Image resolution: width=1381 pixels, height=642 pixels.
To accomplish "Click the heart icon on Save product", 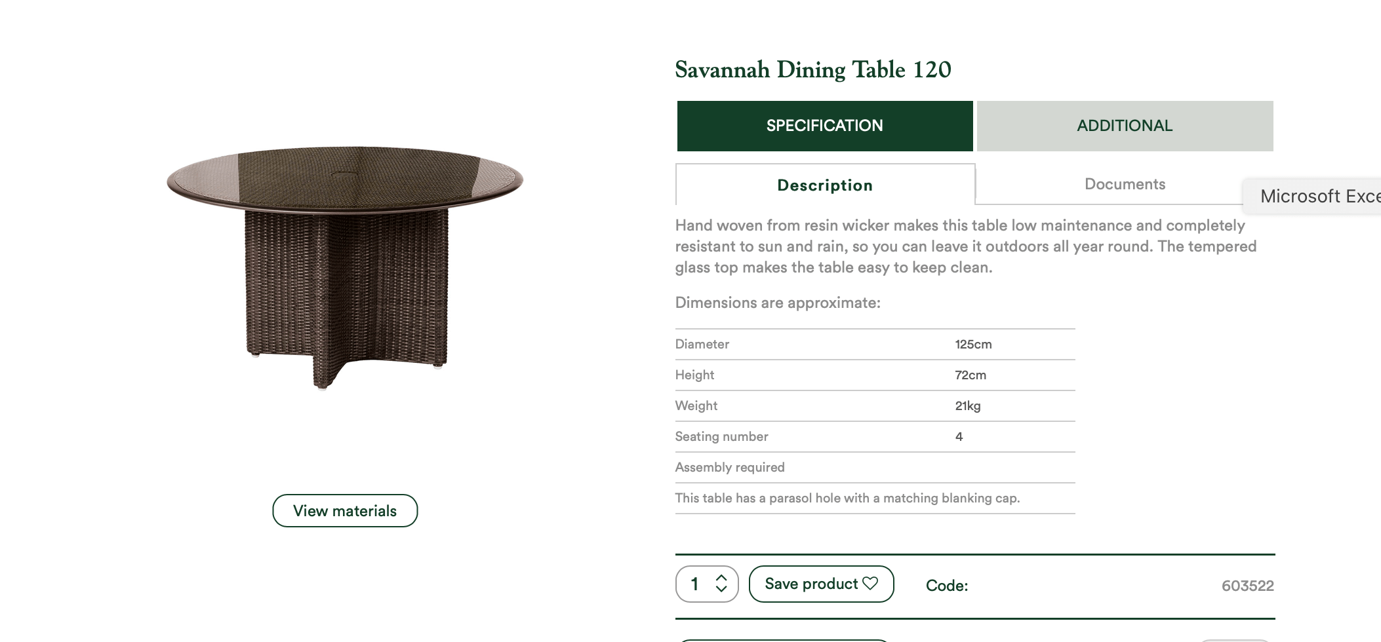I will (870, 583).
